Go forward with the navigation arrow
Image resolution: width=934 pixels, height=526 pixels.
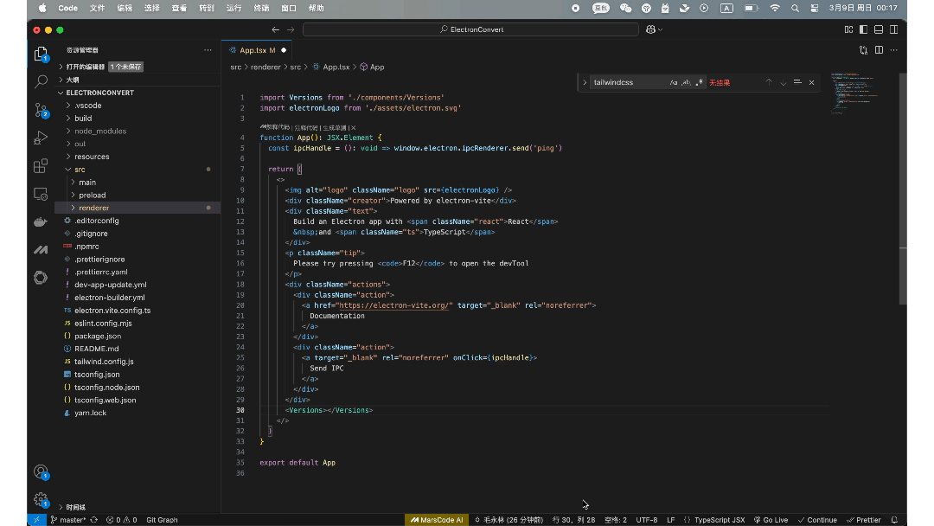pyautogui.click(x=291, y=29)
